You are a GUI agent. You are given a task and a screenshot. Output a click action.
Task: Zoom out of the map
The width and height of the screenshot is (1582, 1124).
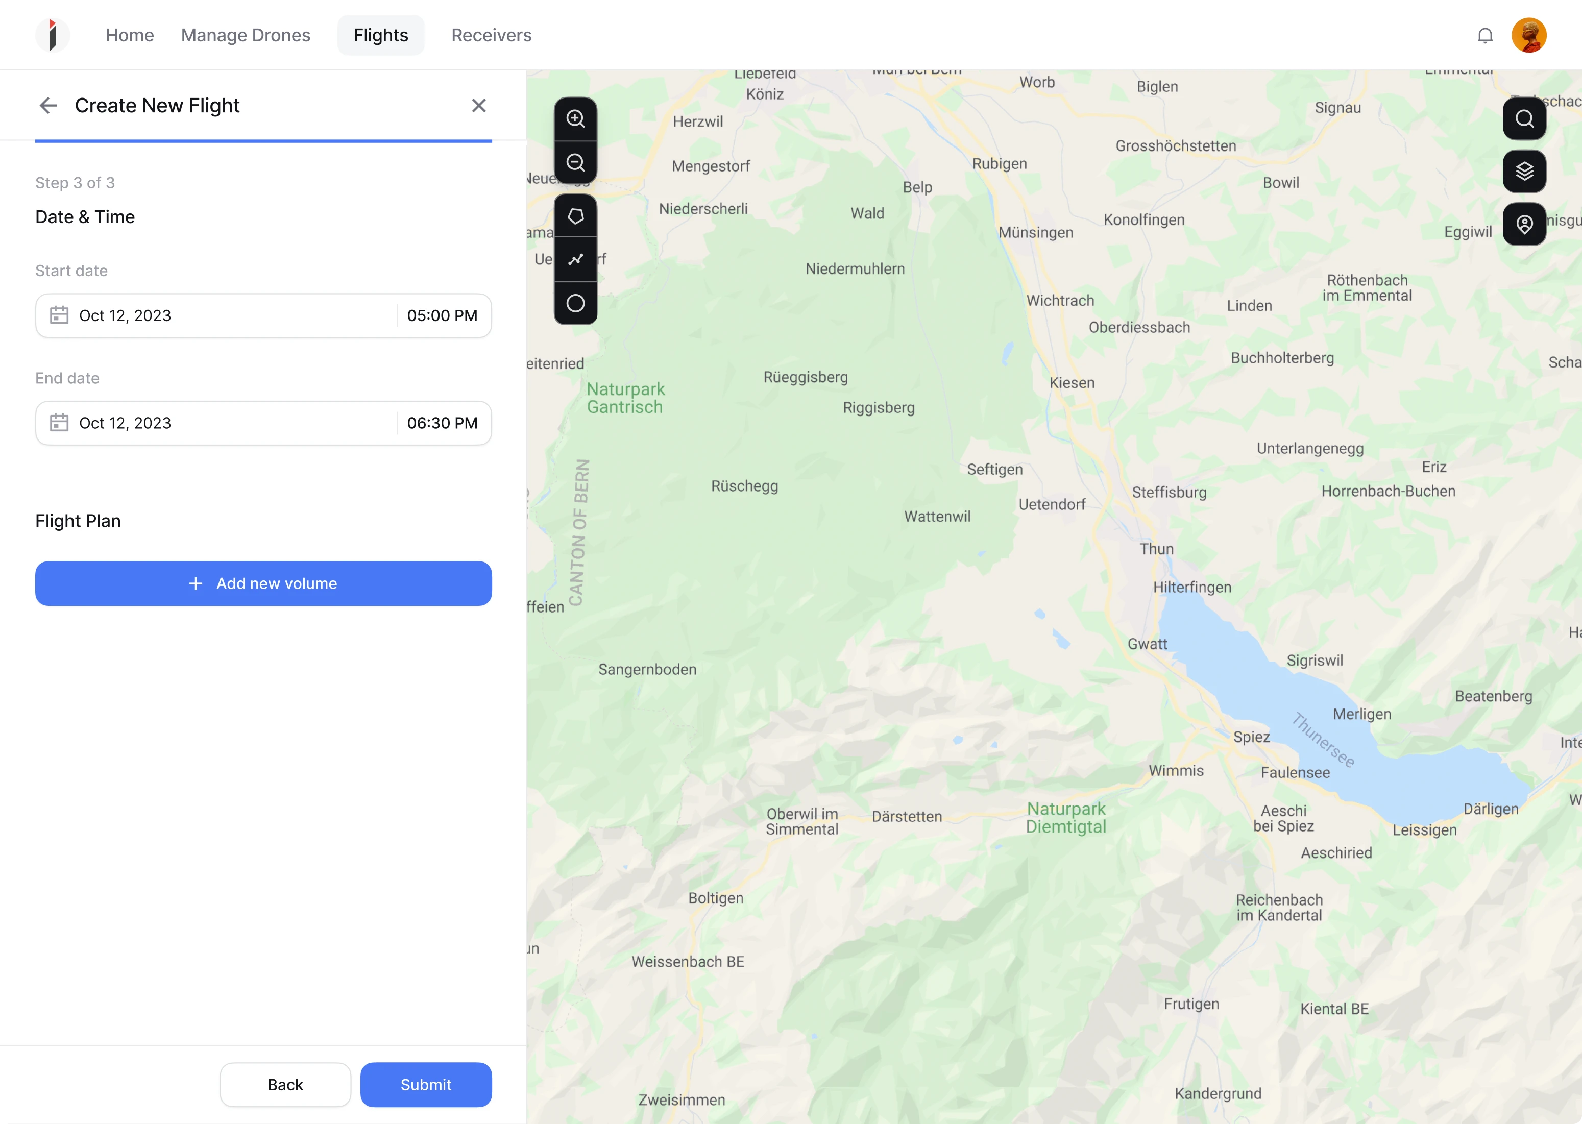point(575,162)
